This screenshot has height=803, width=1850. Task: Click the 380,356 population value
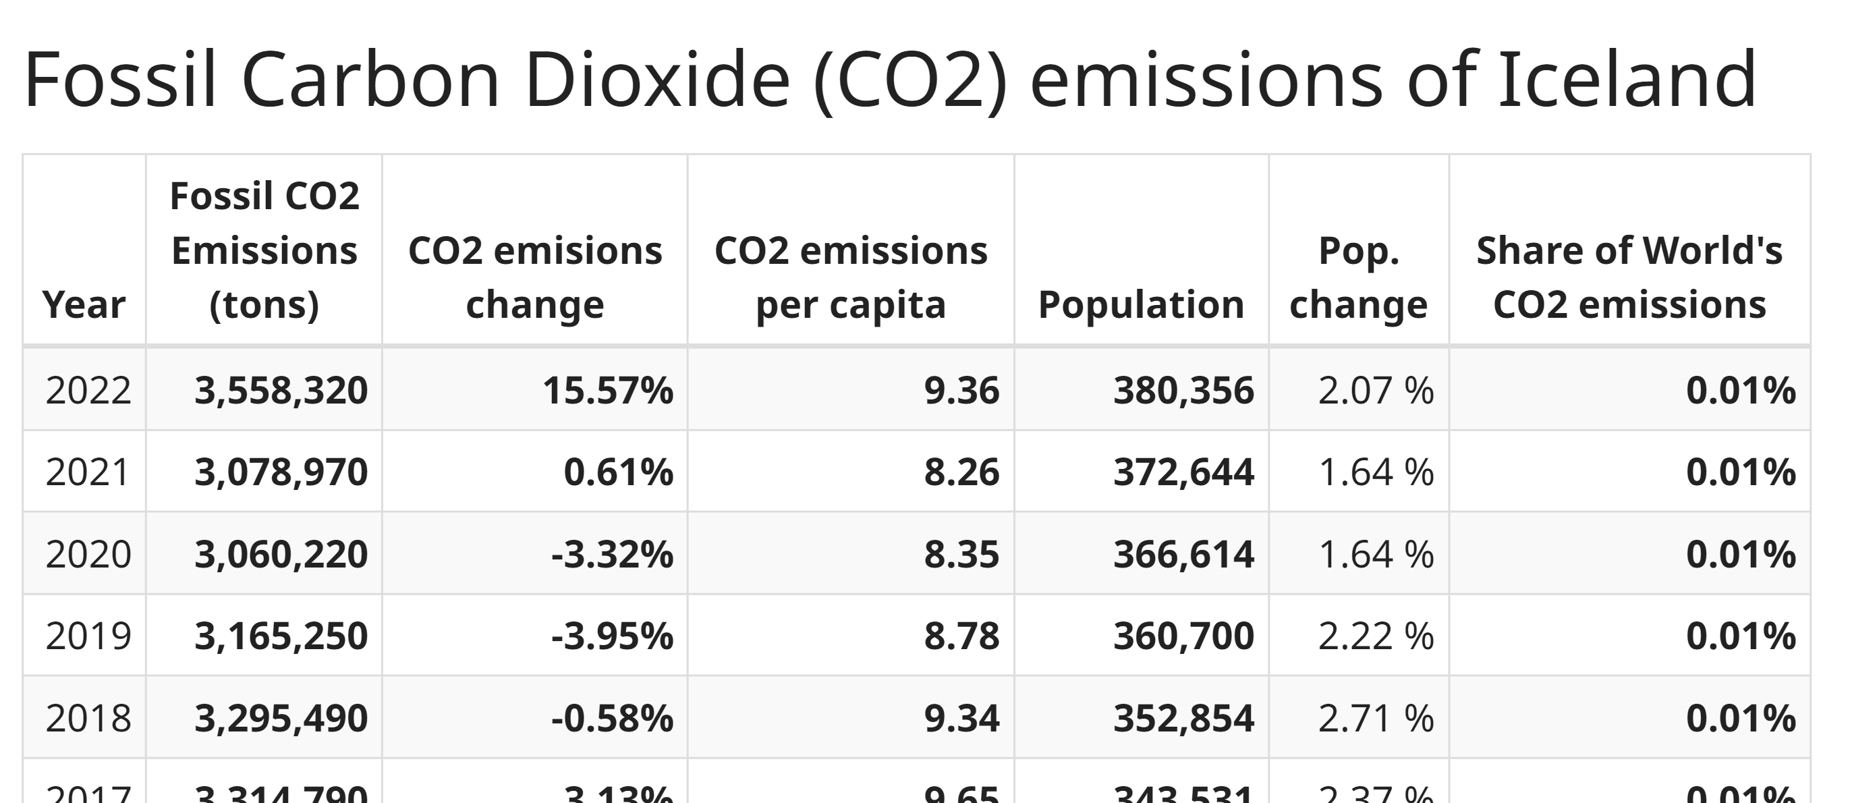[1183, 391]
